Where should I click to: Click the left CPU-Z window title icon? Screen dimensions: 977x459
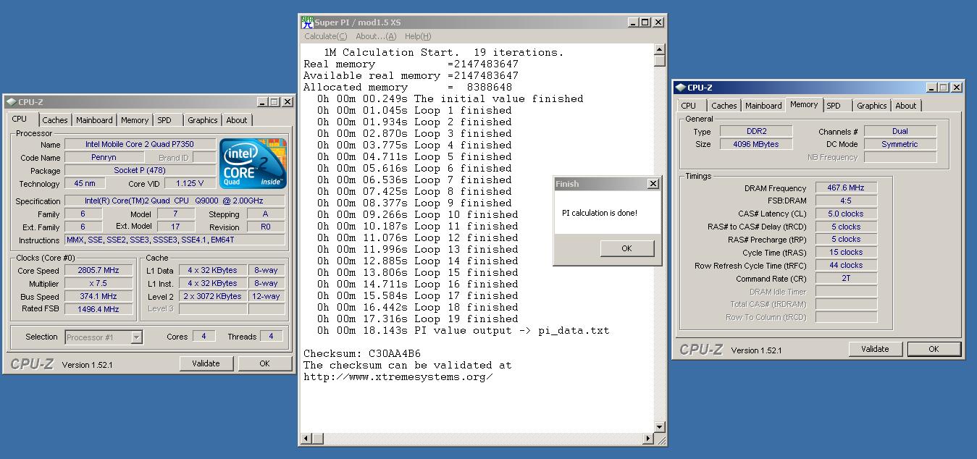point(12,102)
